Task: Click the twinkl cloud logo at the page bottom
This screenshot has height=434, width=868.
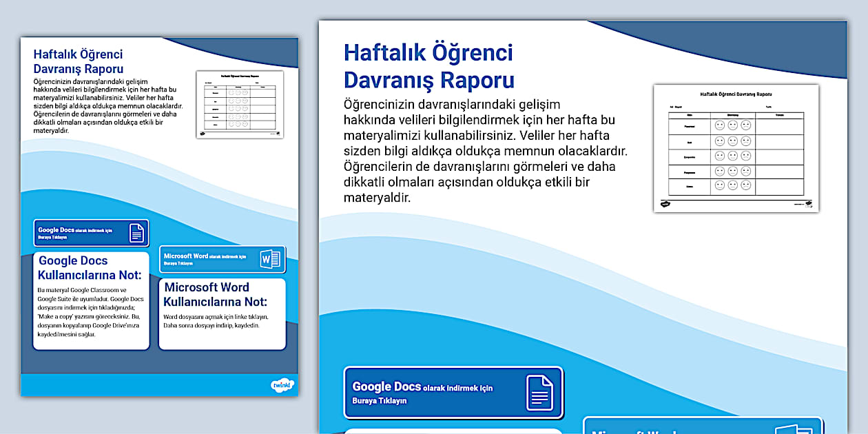Action: (x=282, y=386)
